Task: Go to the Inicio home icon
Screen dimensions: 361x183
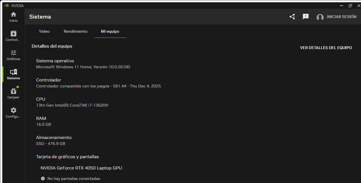Action: [x=13, y=15]
